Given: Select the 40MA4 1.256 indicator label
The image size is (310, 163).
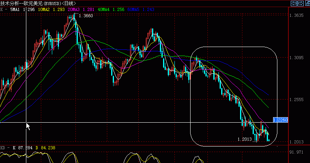Looking at the screenshot, I should coord(111,9).
